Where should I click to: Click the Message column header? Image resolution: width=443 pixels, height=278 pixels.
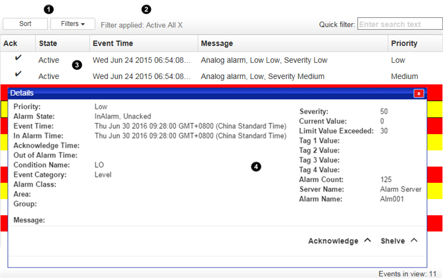coord(217,43)
